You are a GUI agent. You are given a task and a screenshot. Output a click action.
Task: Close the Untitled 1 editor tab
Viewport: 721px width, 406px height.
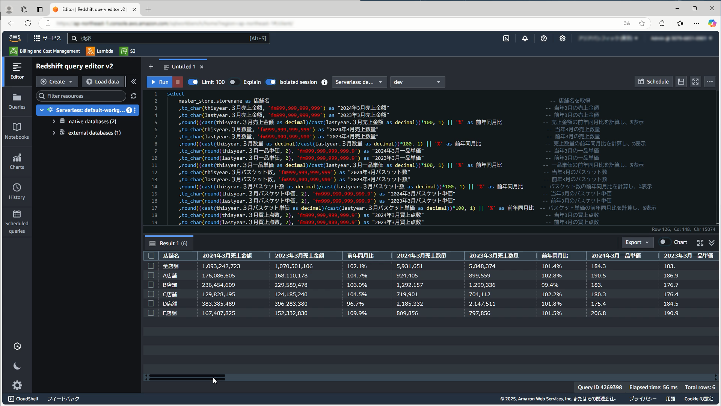pyautogui.click(x=202, y=67)
